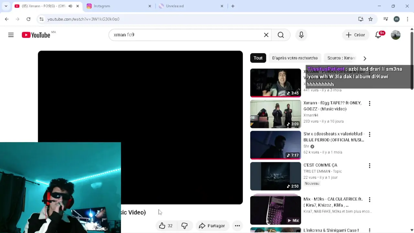This screenshot has width=414, height=233.
Task: Reload the page
Action: [x=28, y=19]
